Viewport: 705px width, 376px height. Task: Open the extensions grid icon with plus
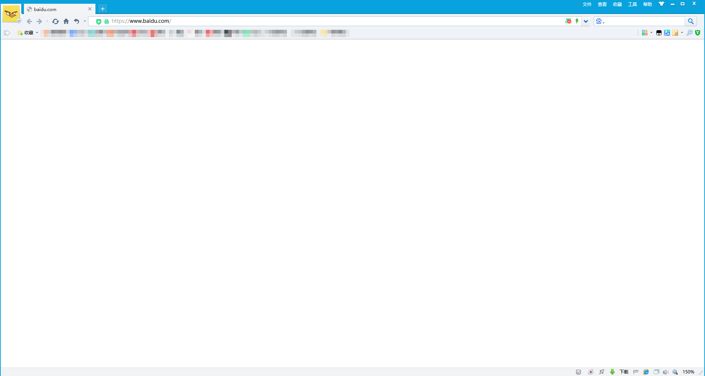click(645, 33)
